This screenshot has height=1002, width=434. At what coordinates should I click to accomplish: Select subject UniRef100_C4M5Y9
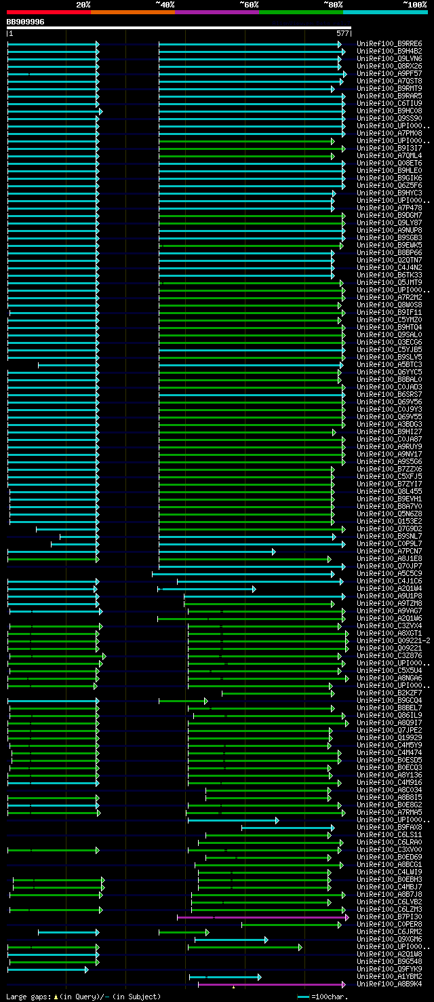389,746
